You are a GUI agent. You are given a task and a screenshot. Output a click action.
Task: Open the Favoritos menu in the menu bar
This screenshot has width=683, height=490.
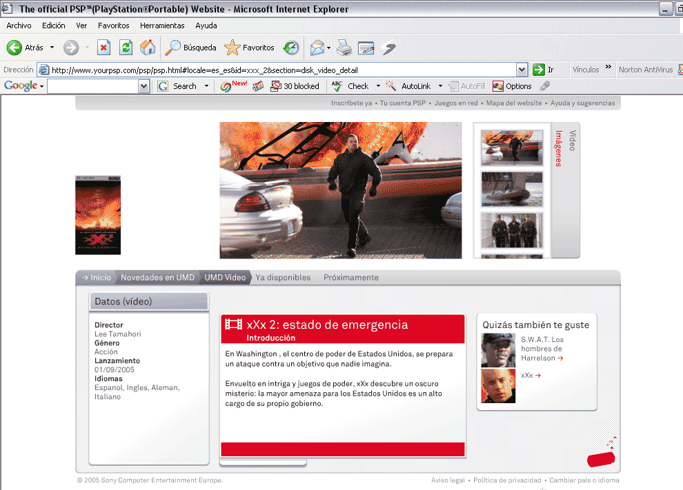coord(114,25)
